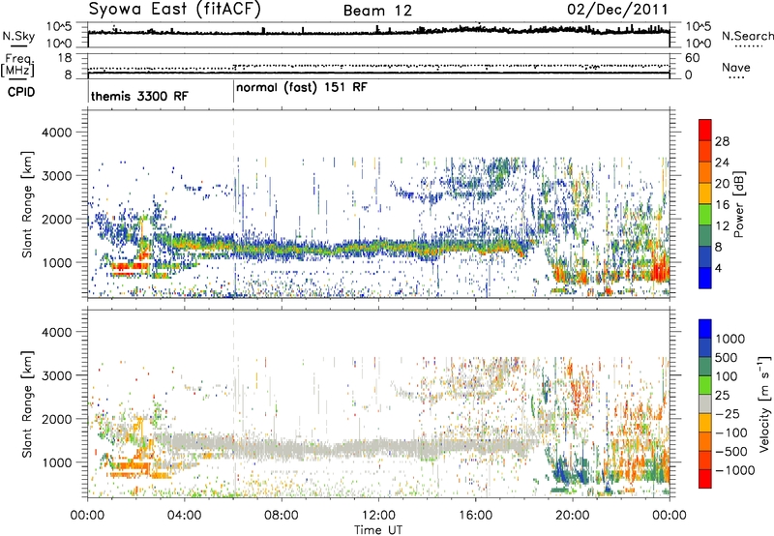The height and width of the screenshot is (536, 774).
Task: Click the '16:00' time tick label
Action: point(475,516)
